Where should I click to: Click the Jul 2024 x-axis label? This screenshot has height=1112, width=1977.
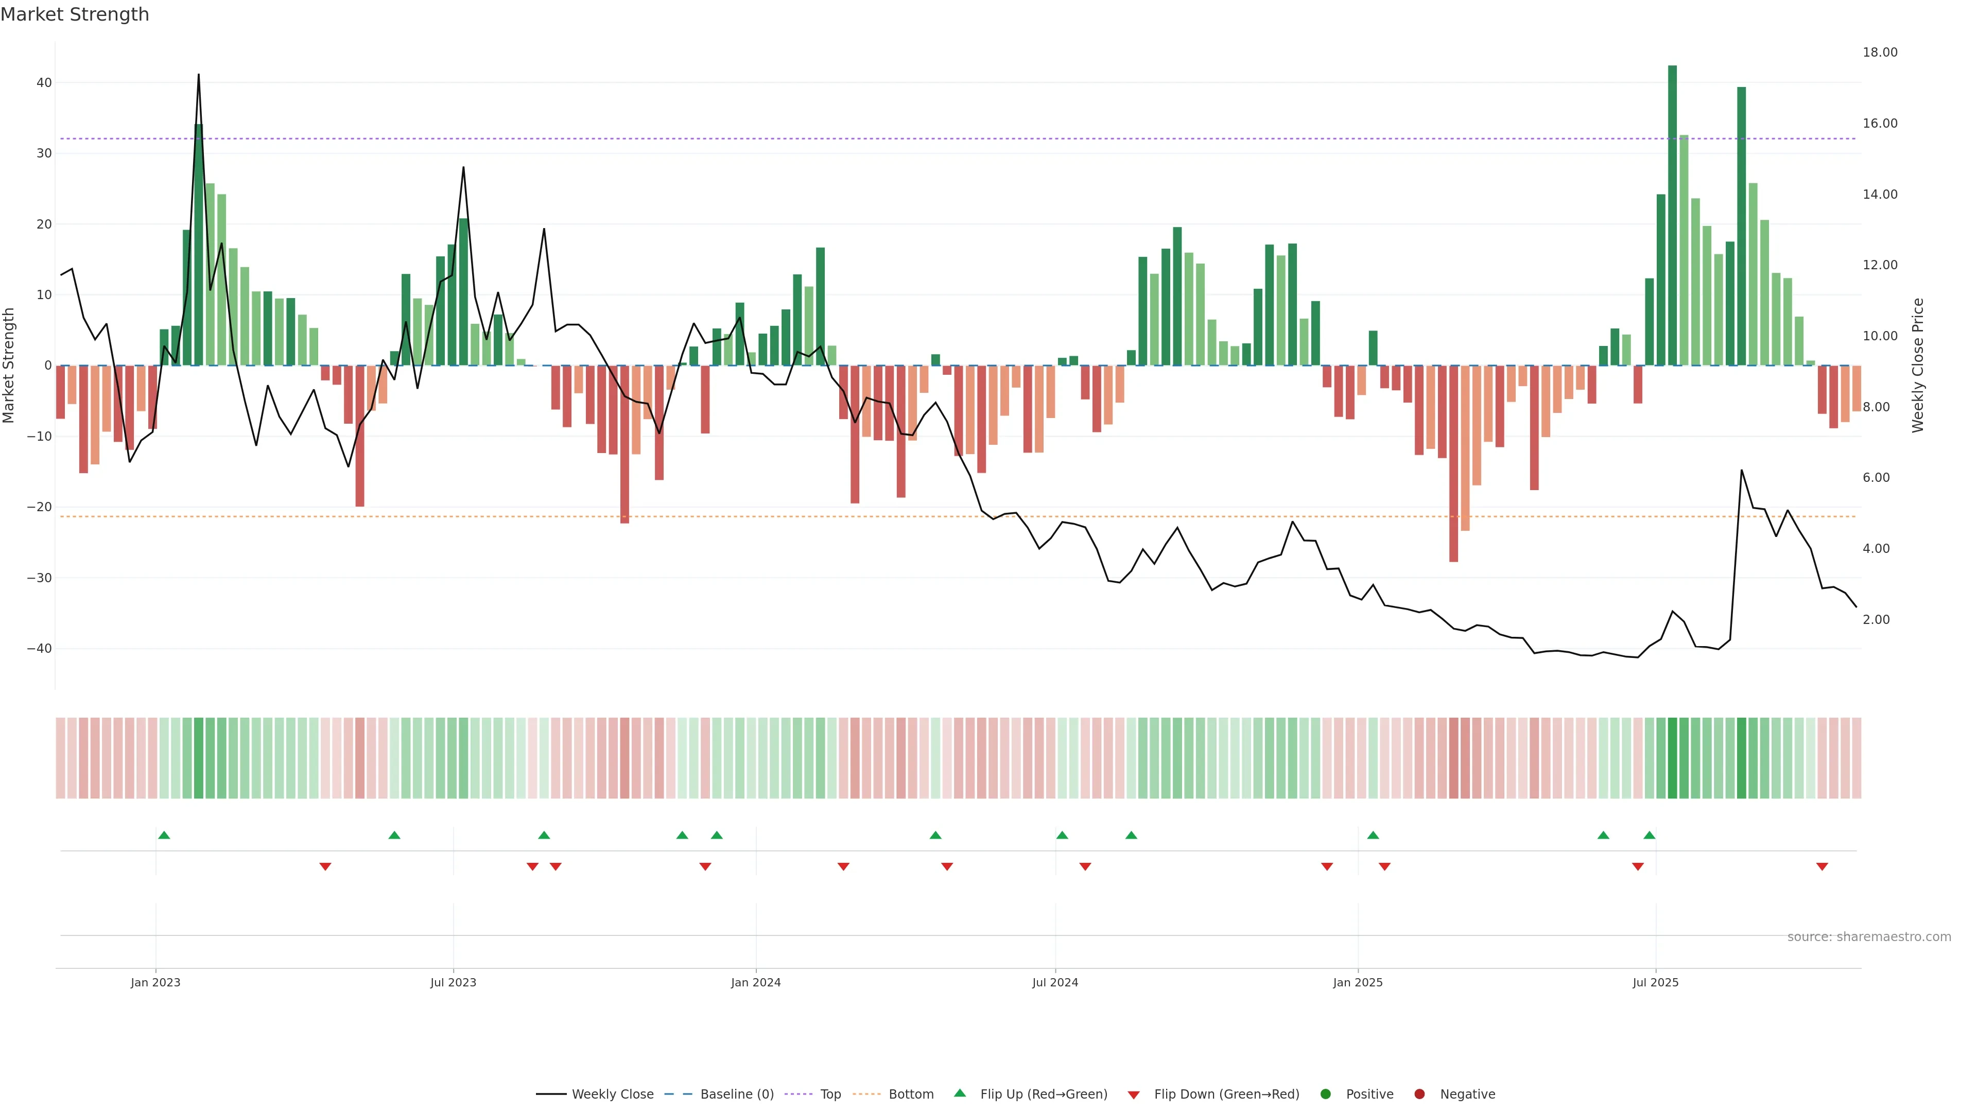pyautogui.click(x=1054, y=982)
